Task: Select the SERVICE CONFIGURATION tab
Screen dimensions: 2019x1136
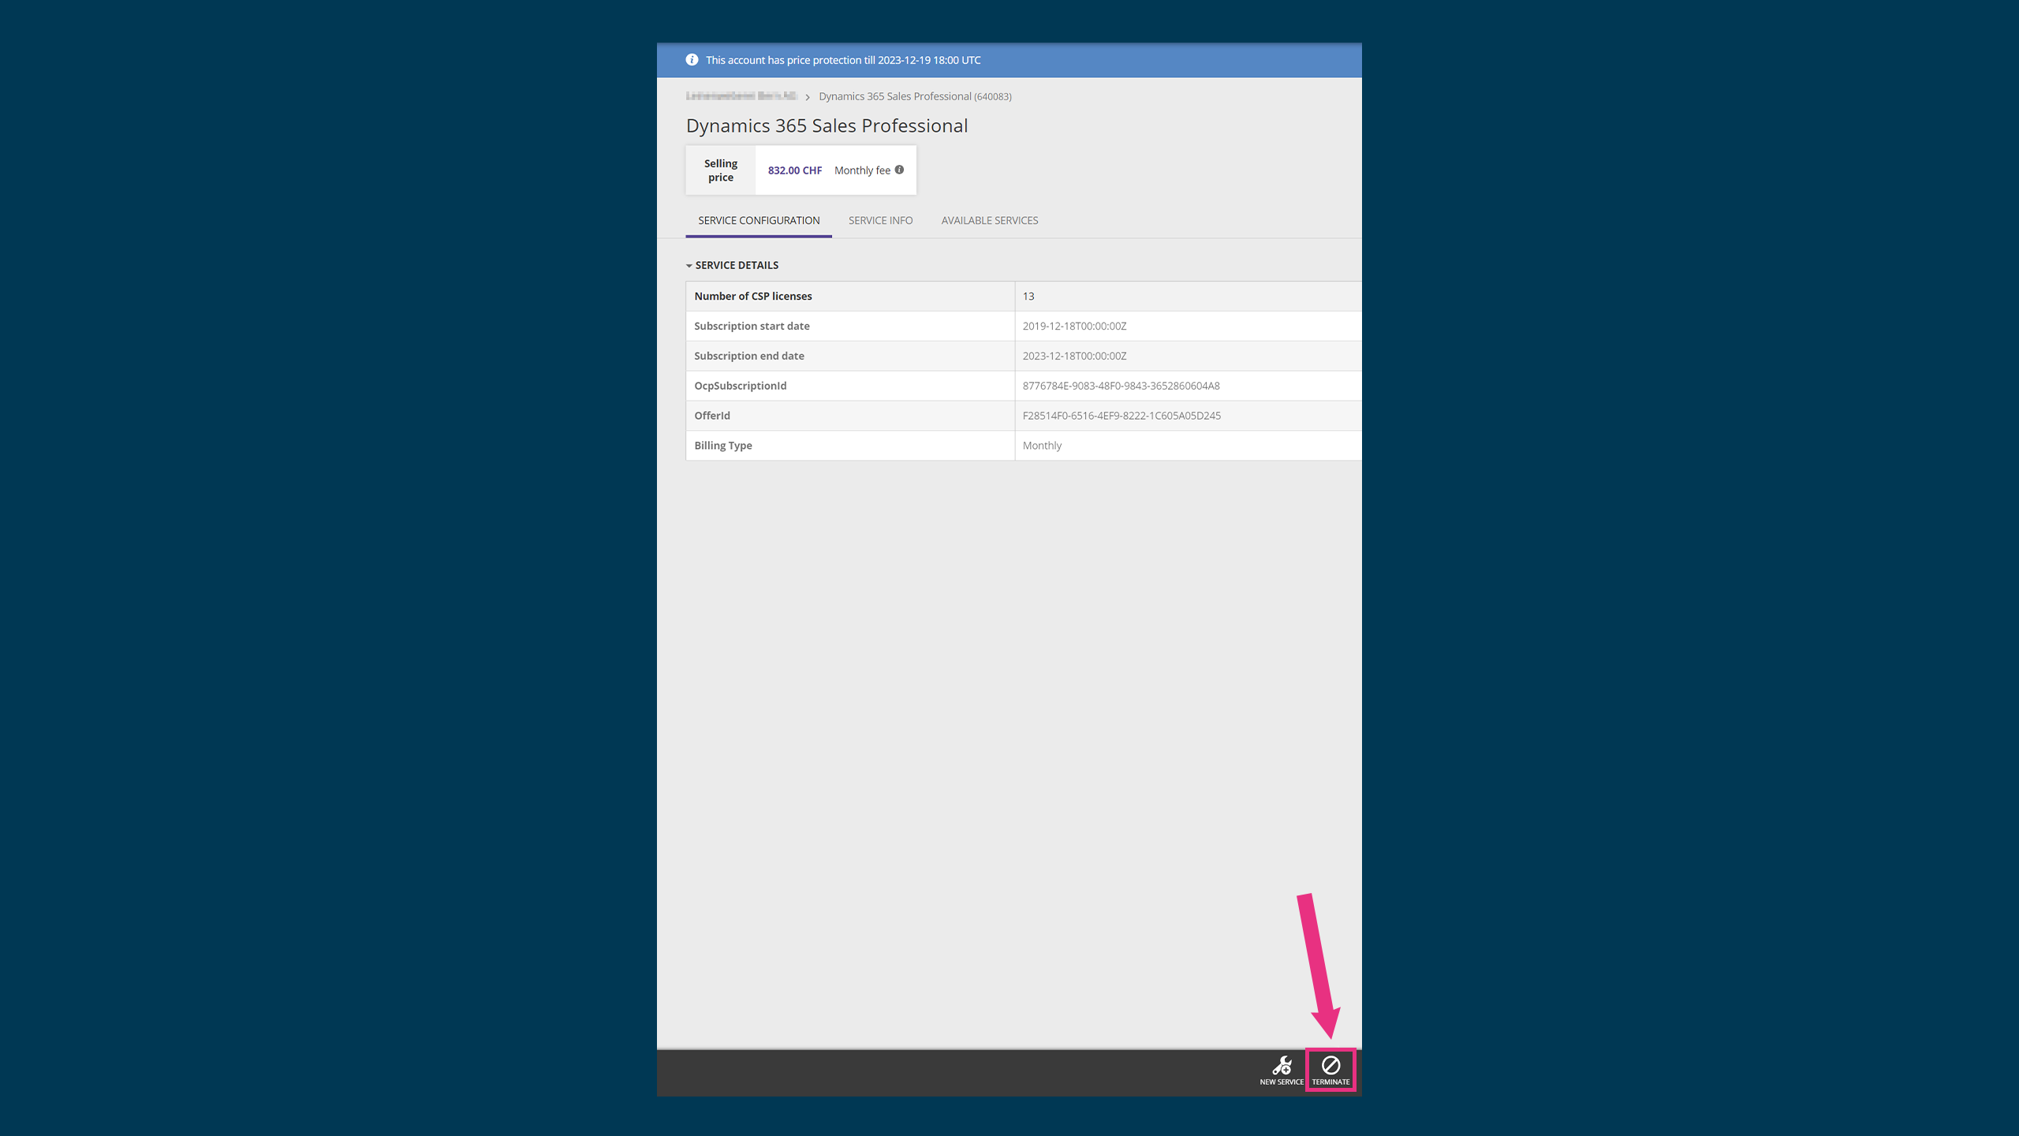Action: tap(758, 220)
